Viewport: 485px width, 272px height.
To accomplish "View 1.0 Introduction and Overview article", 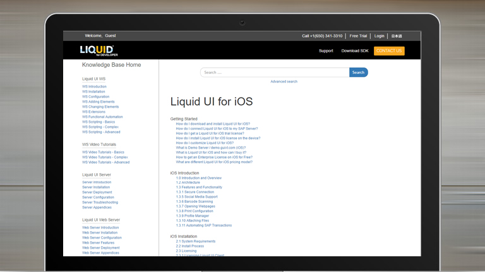I will click(x=199, y=178).
